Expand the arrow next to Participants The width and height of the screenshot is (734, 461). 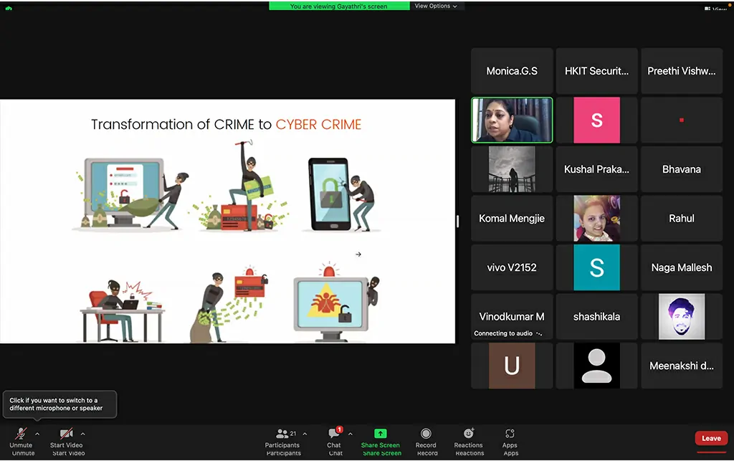point(305,434)
